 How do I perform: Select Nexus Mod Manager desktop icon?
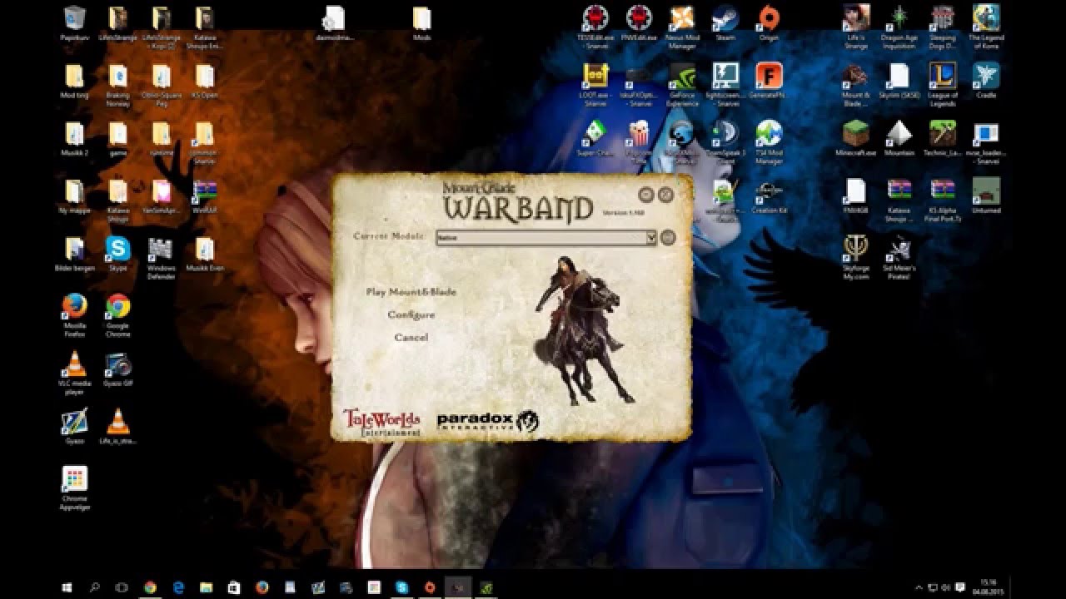click(682, 27)
